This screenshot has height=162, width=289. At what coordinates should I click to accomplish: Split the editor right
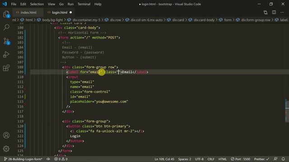click(274, 12)
